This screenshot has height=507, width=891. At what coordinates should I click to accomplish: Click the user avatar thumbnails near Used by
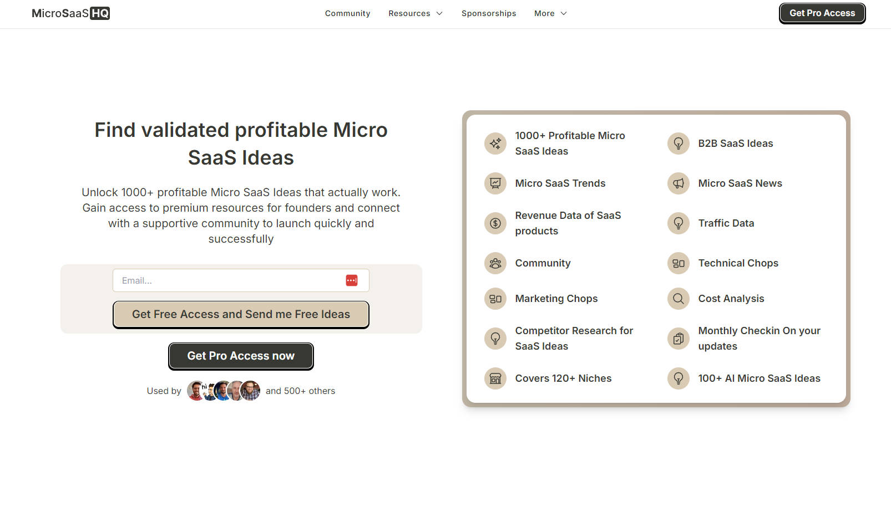point(223,390)
